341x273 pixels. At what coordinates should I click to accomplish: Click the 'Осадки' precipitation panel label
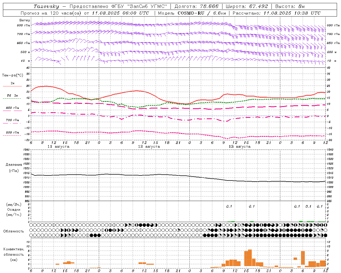click(14, 210)
